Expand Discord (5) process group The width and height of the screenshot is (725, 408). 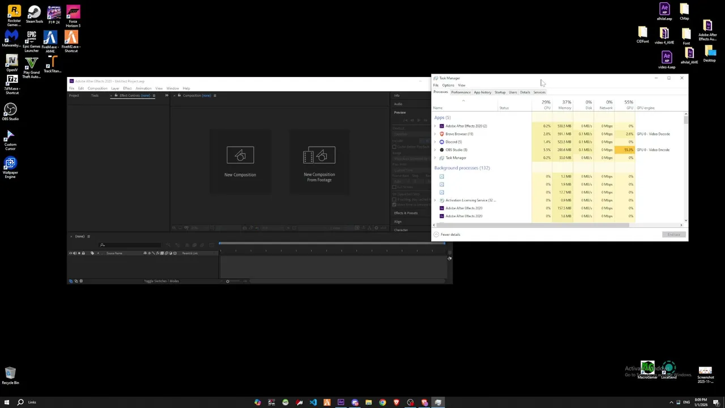pos(436,142)
